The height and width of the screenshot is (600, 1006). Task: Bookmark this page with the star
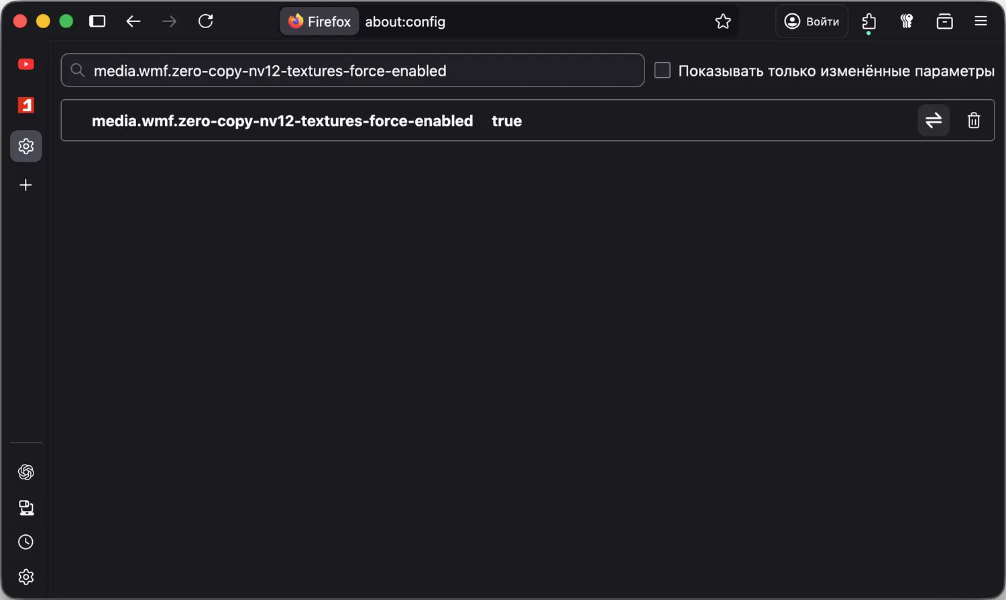(x=723, y=21)
